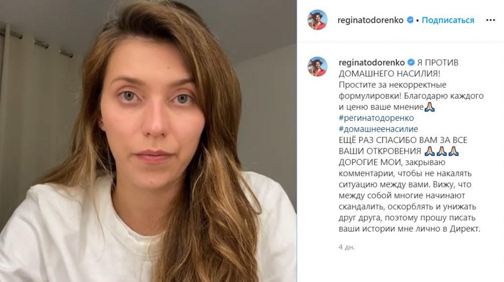The width and height of the screenshot is (504, 282).
Task: Open reginatodorenko profile from header username
Action: [x=370, y=20]
